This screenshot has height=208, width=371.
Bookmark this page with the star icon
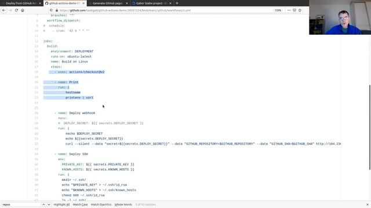tap(300, 10)
